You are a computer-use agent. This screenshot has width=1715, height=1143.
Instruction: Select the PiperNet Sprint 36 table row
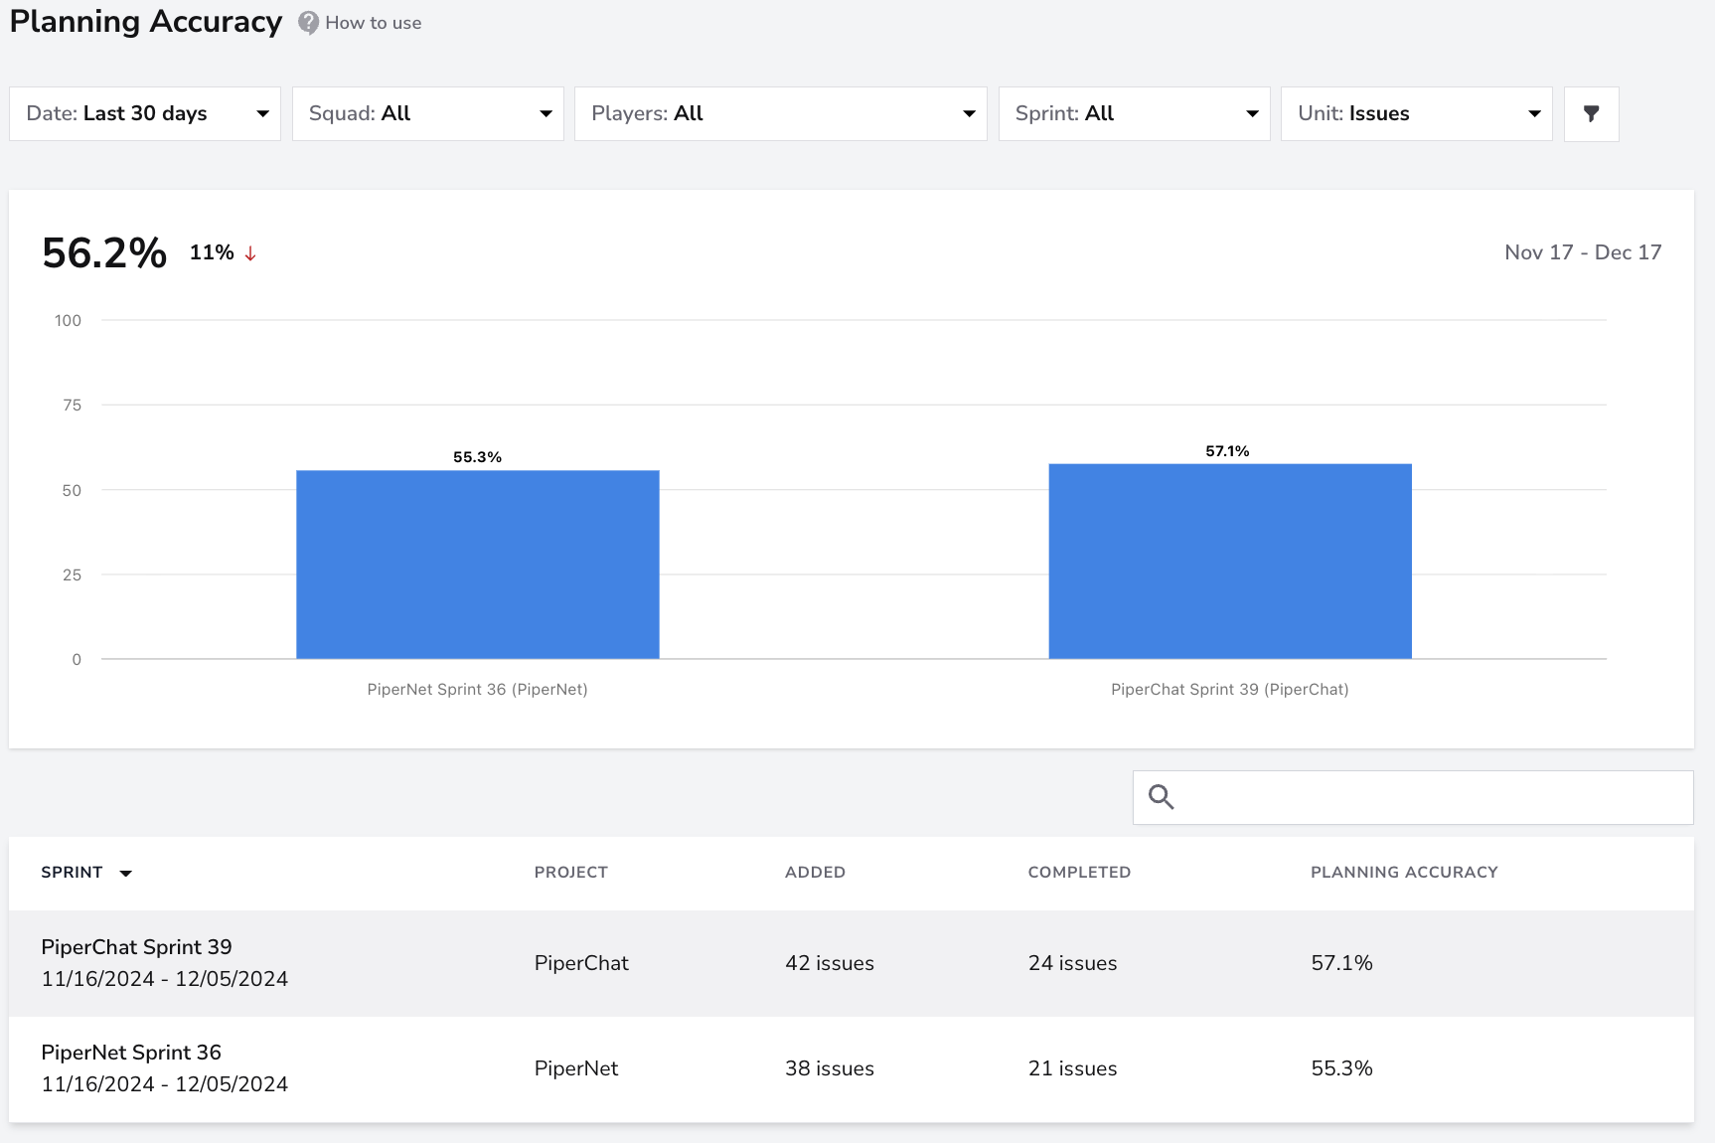(852, 1068)
